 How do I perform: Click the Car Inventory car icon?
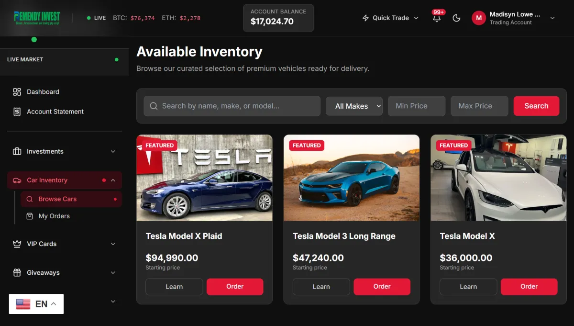coord(17,180)
